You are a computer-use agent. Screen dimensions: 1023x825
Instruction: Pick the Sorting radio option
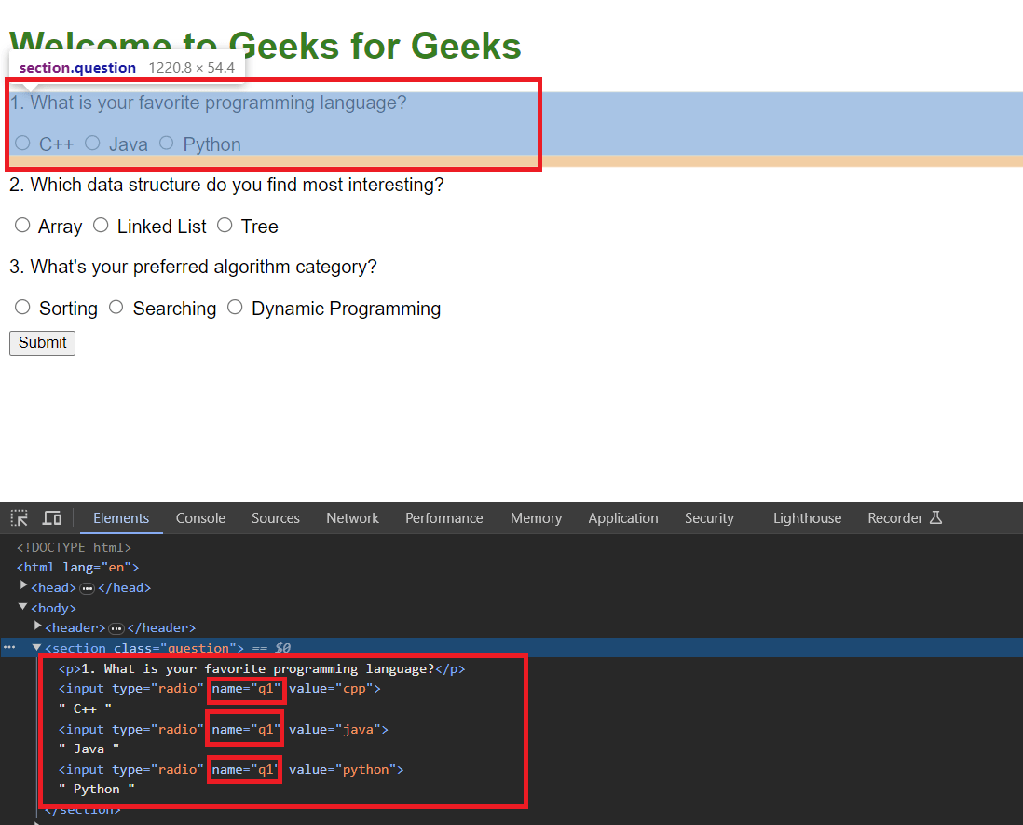point(23,307)
